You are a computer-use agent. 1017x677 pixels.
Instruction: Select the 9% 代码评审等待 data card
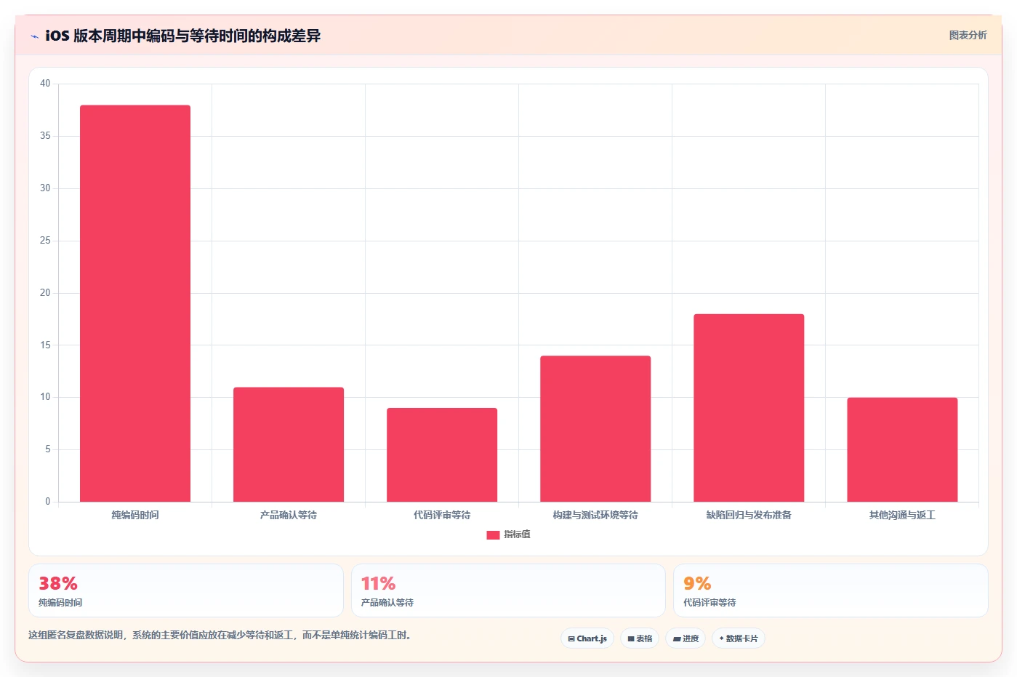pyautogui.click(x=830, y=590)
